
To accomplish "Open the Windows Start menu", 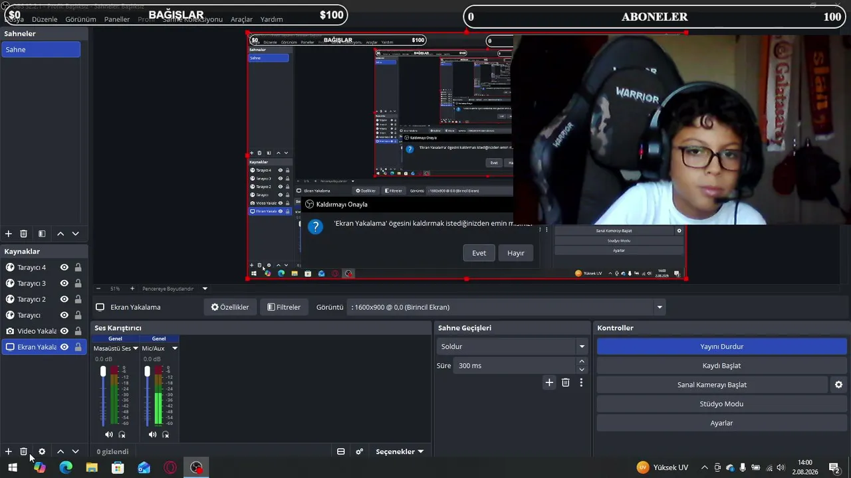I will tap(13, 467).
